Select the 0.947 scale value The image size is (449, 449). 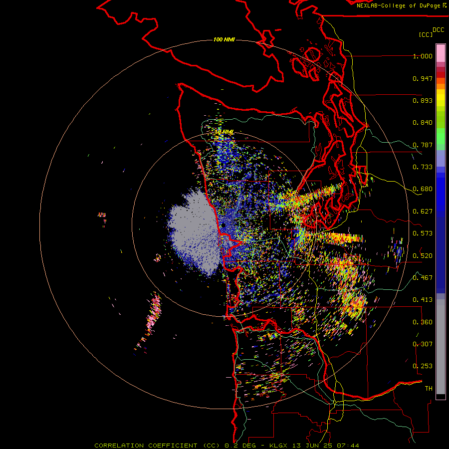tap(423, 78)
